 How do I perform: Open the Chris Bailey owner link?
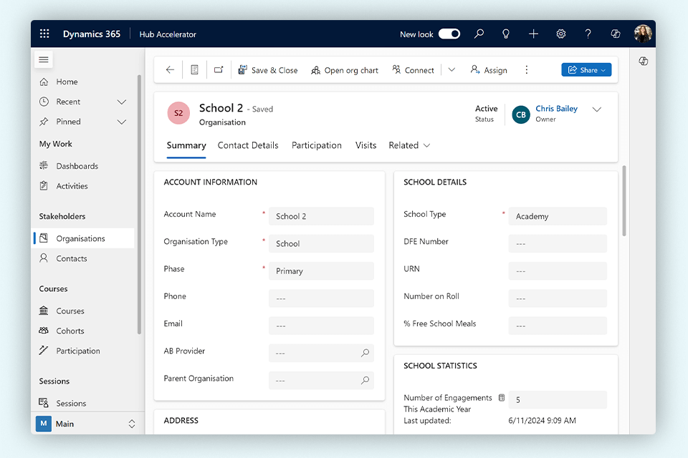[x=556, y=109]
